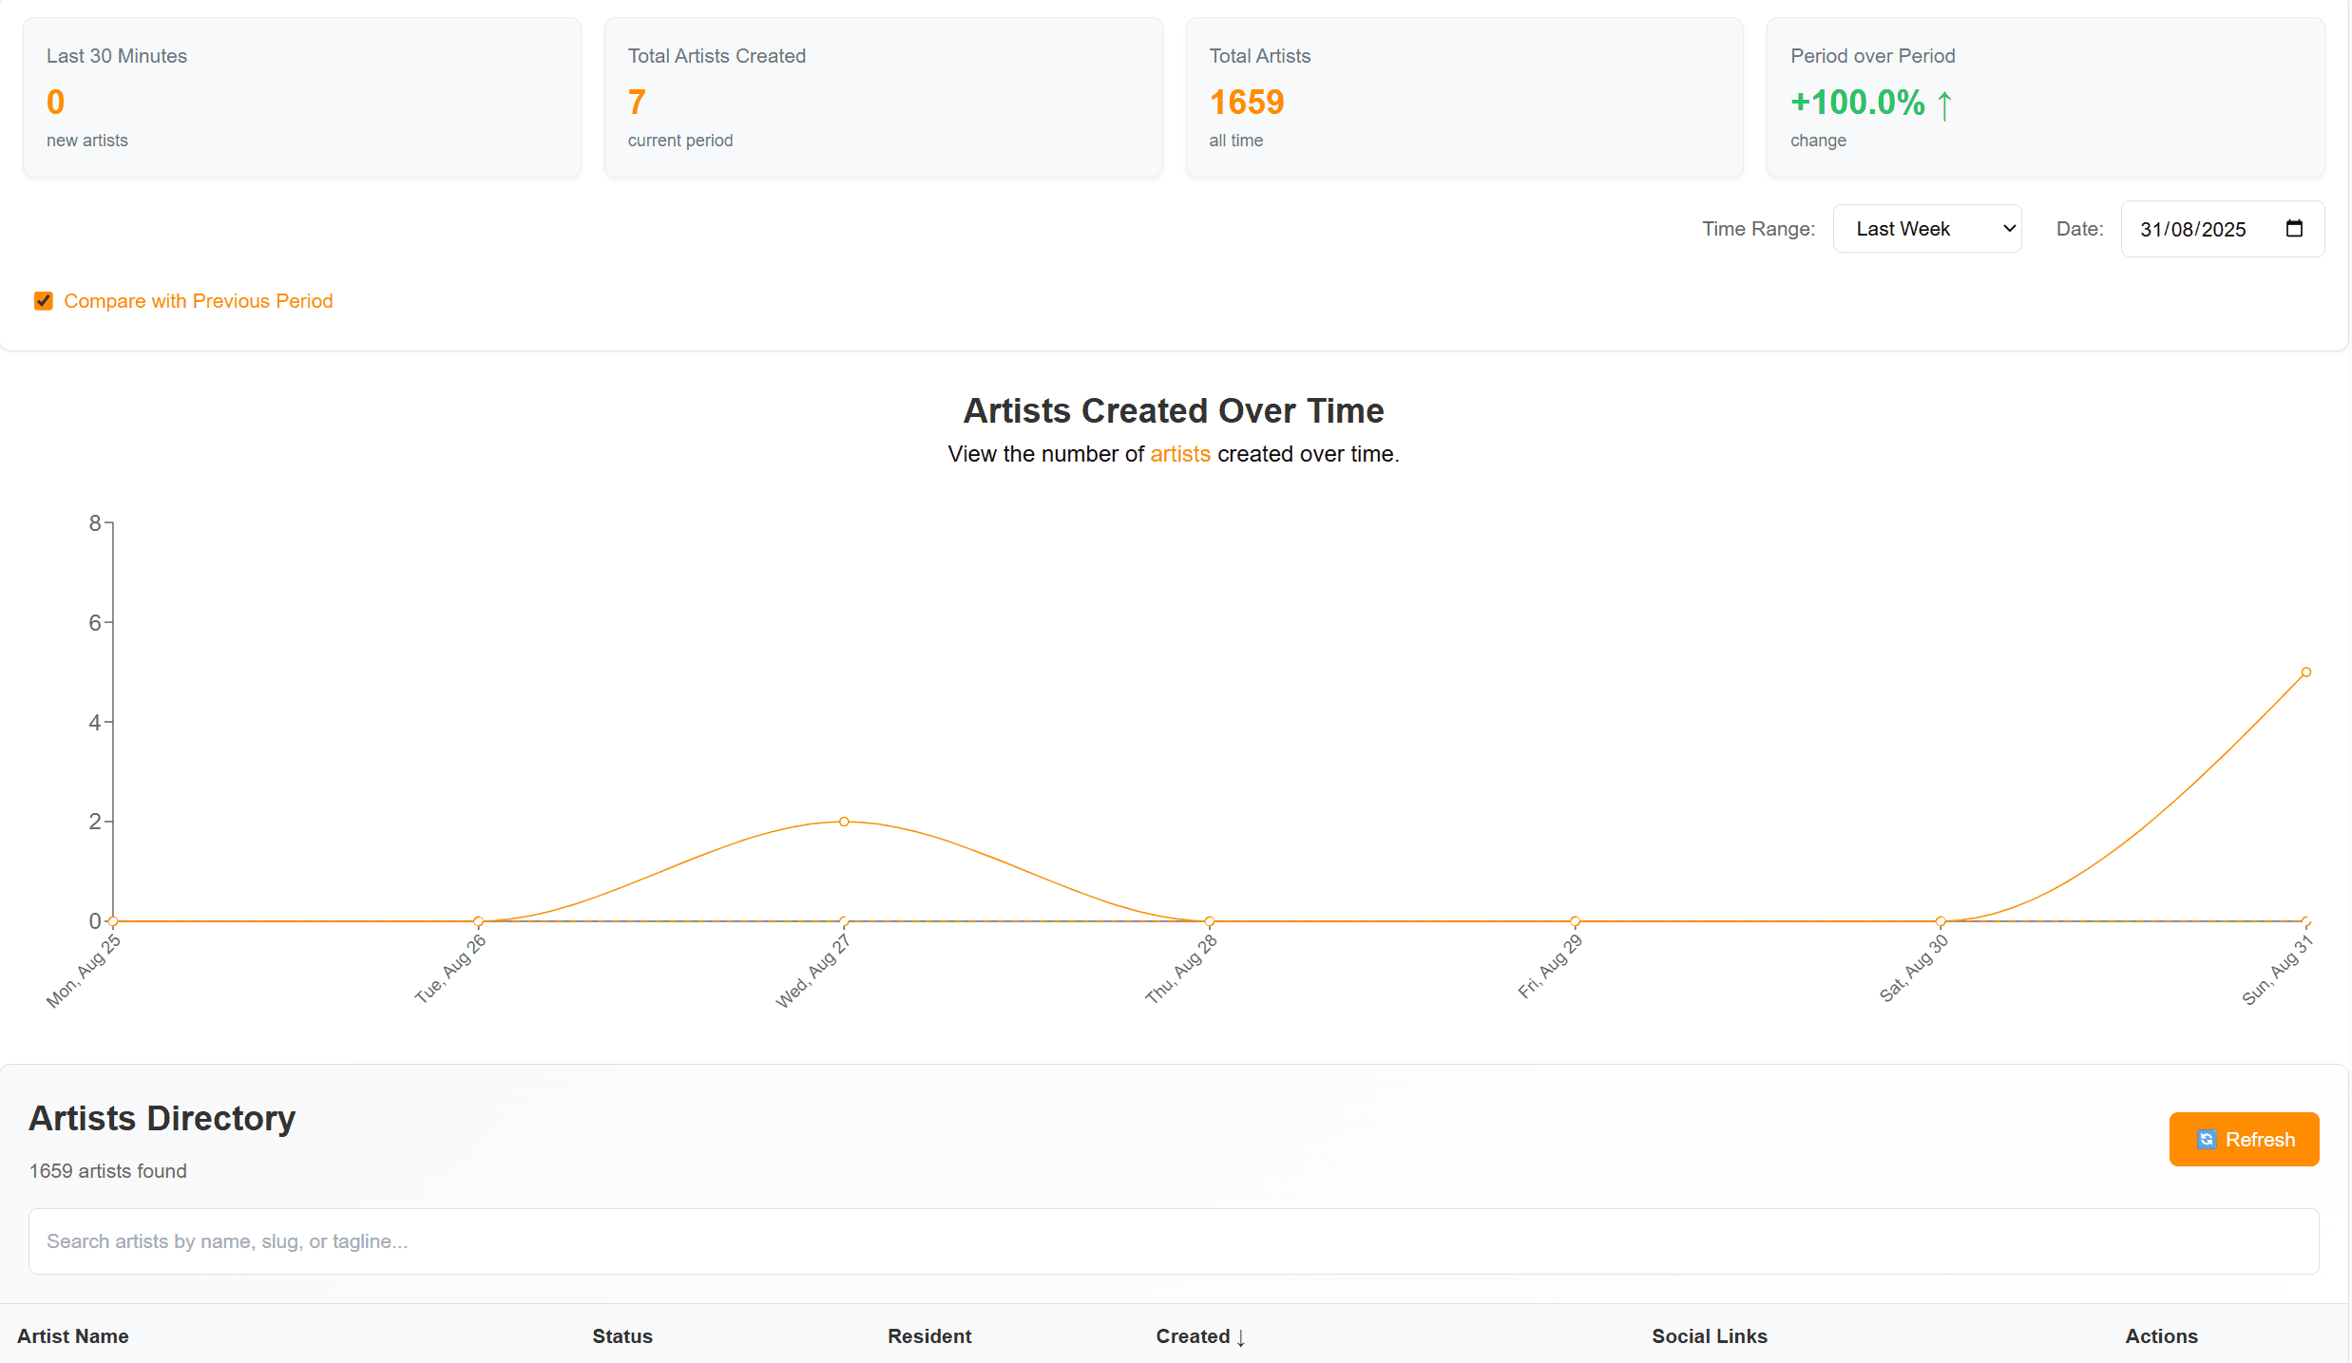Screen dimensions: 2352x1363
Task: Click the Refresh button
Action: click(2244, 1139)
